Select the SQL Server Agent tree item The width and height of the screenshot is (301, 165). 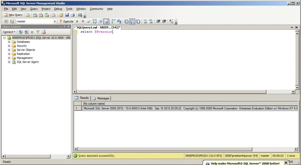pyautogui.click(x=28, y=62)
